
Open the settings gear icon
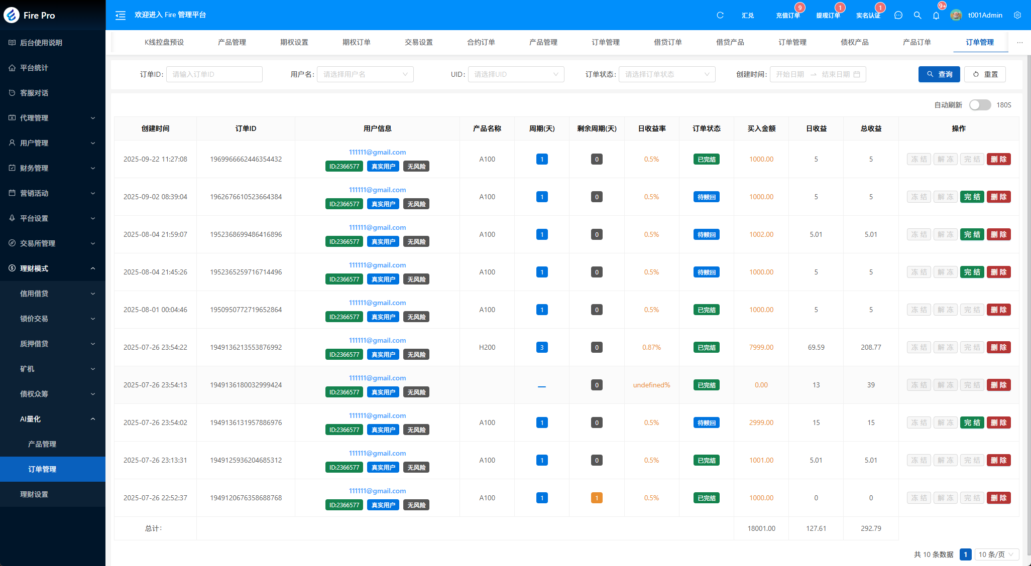1017,15
